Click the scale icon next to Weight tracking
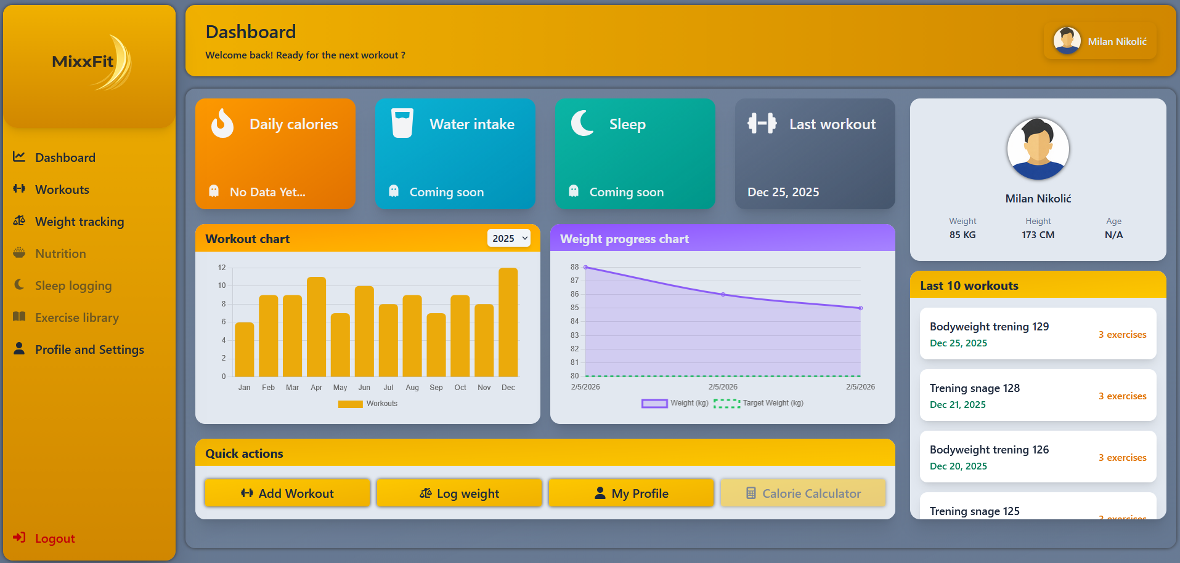Viewport: 1180px width, 563px height. point(19,221)
